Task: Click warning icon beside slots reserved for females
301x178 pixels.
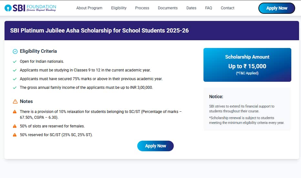Action: pos(15,126)
